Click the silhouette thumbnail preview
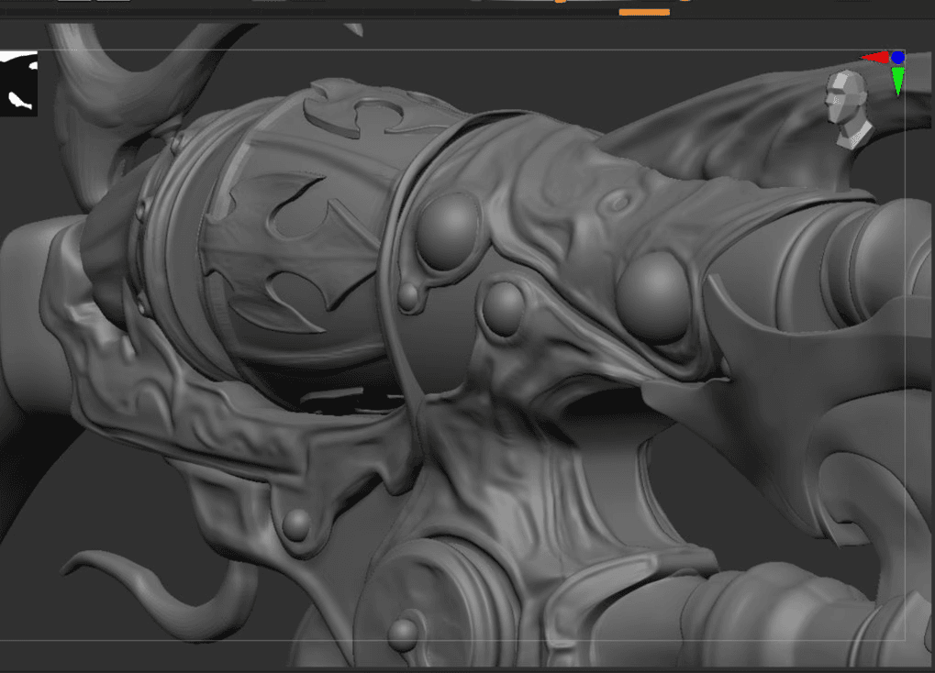Image resolution: width=935 pixels, height=673 pixels. (x=18, y=83)
